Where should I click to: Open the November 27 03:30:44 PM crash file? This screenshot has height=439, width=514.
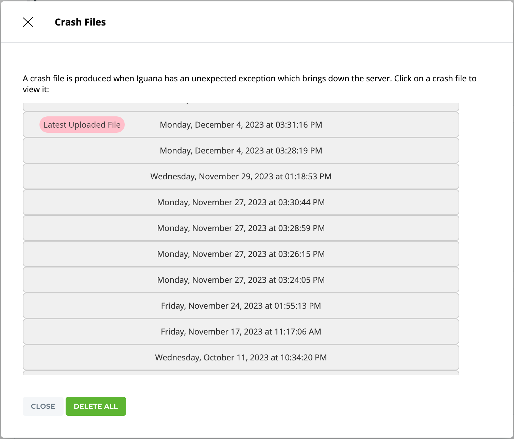(241, 202)
